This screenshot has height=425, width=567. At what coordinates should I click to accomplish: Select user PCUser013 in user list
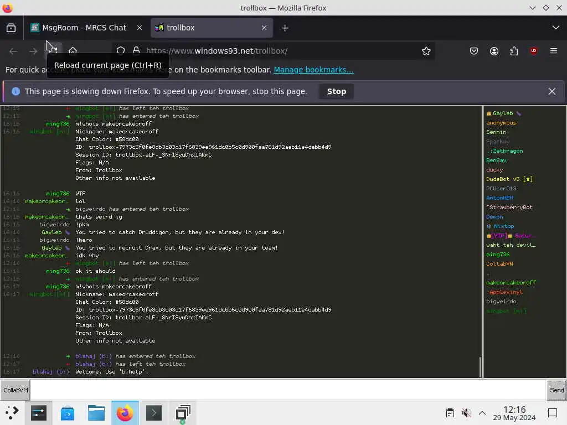coord(501,189)
